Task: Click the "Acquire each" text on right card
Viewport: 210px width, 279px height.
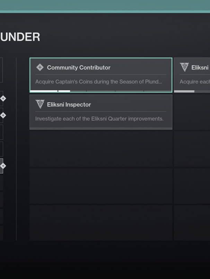Action: click(x=194, y=82)
